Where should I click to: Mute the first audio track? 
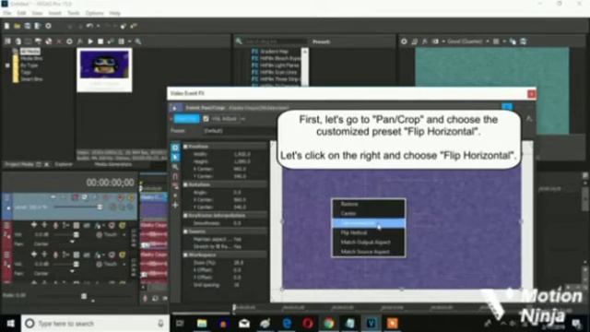(x=112, y=225)
